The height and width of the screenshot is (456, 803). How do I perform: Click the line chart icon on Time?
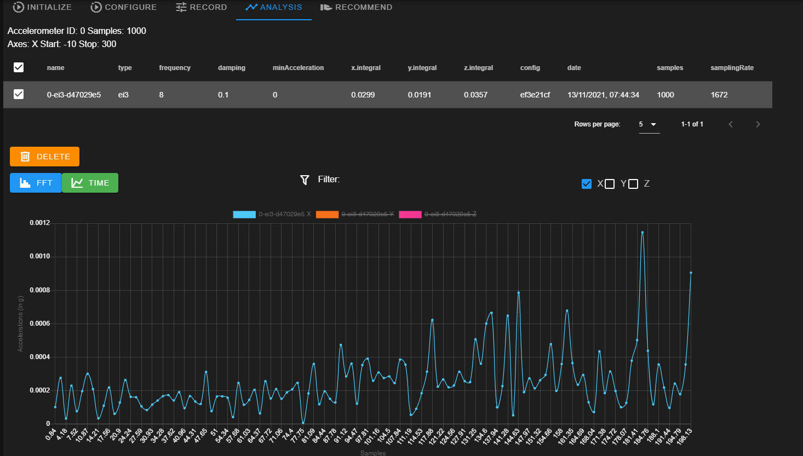(x=77, y=183)
